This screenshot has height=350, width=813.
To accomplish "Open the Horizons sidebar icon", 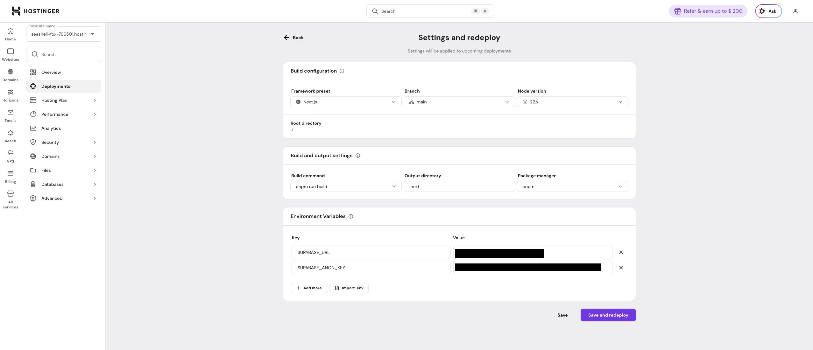I will tap(11, 95).
